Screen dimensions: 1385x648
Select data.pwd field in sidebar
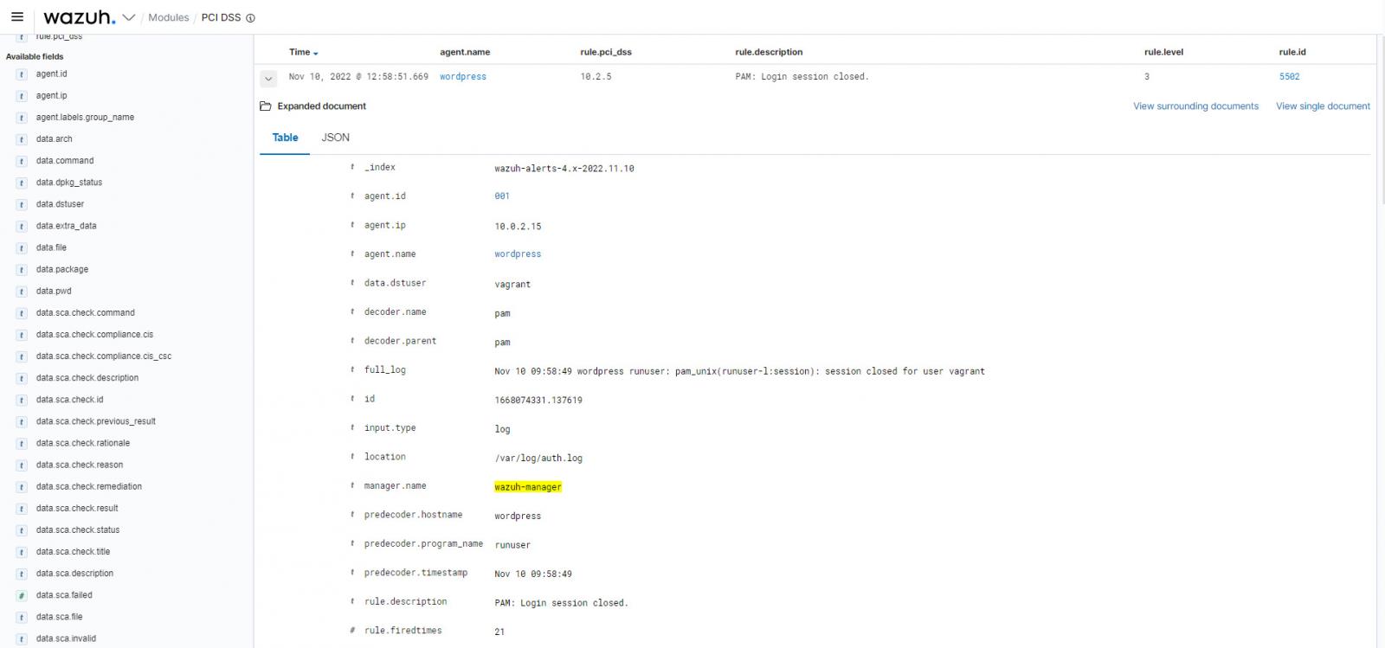coord(54,291)
